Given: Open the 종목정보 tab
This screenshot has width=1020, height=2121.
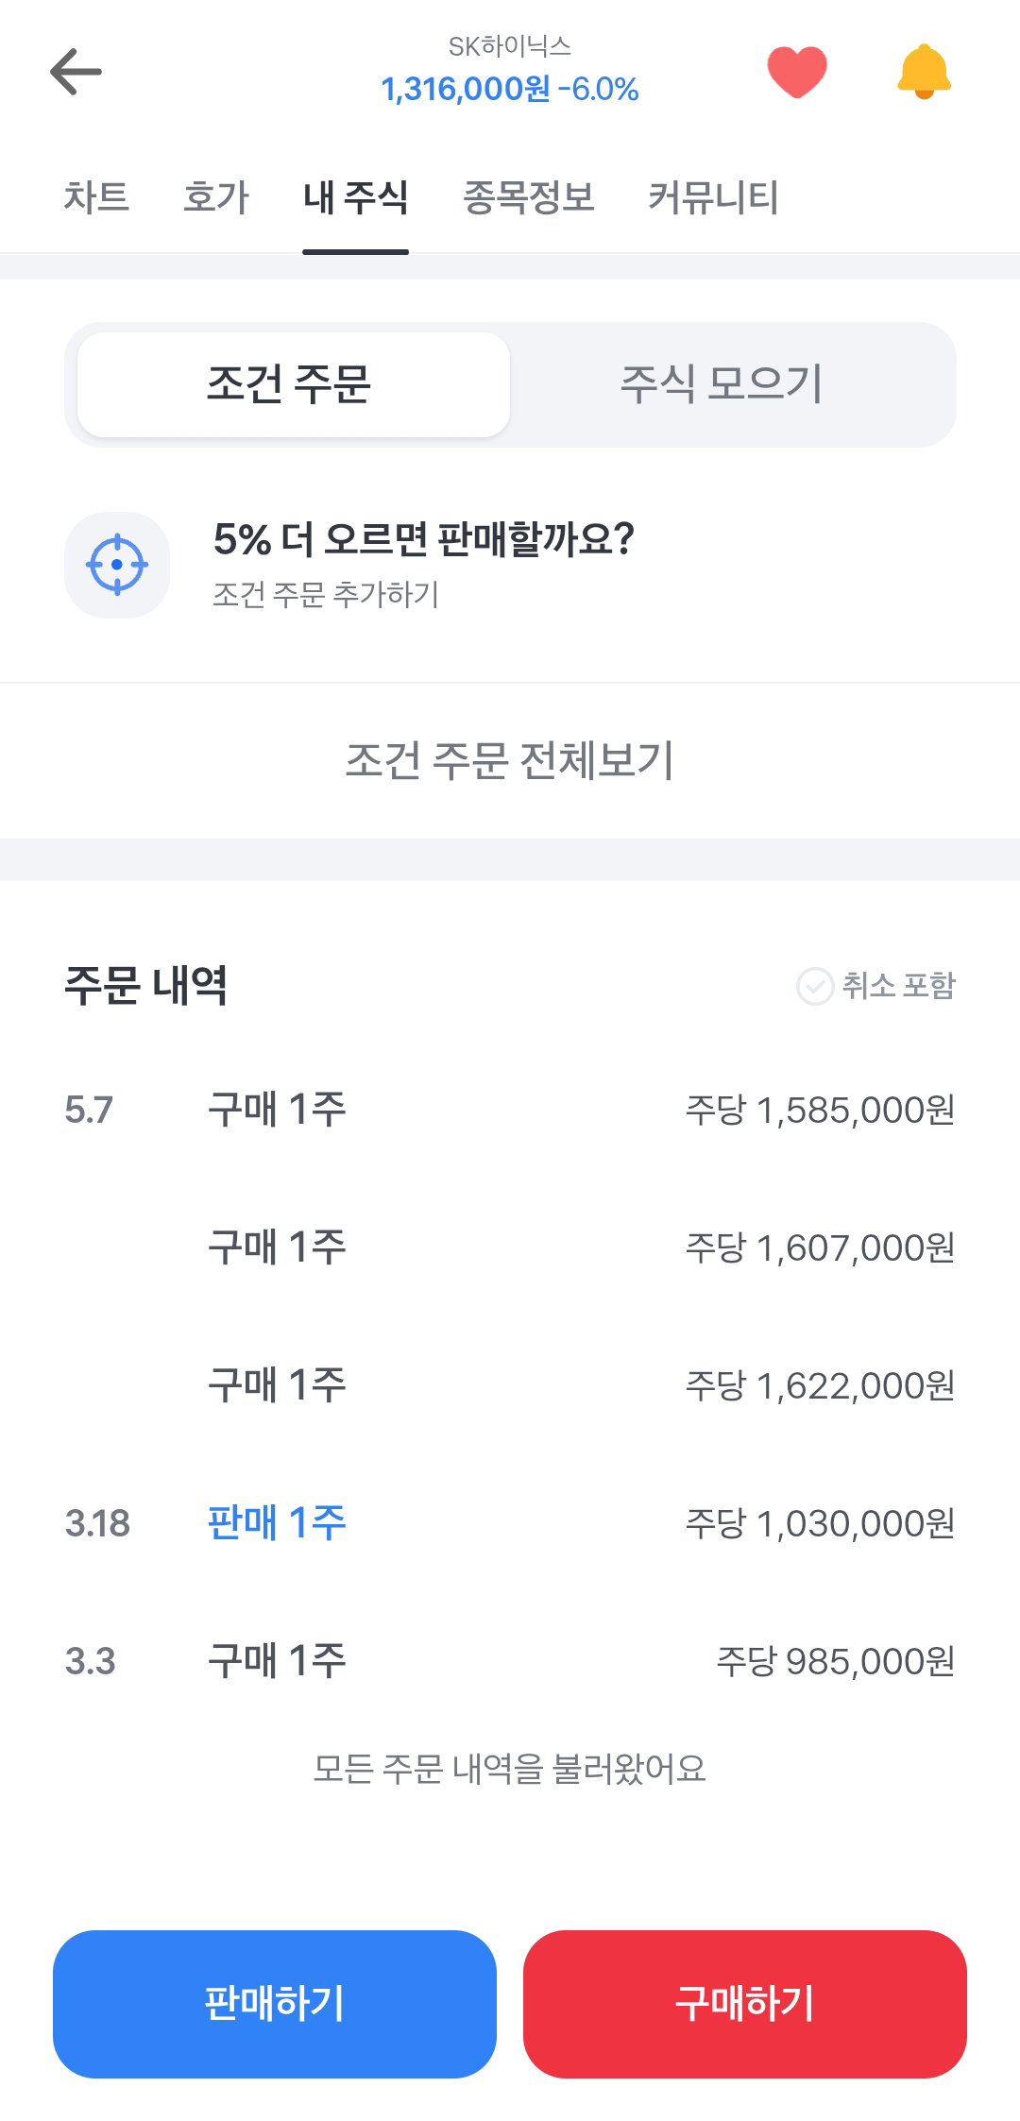Looking at the screenshot, I should tap(529, 197).
